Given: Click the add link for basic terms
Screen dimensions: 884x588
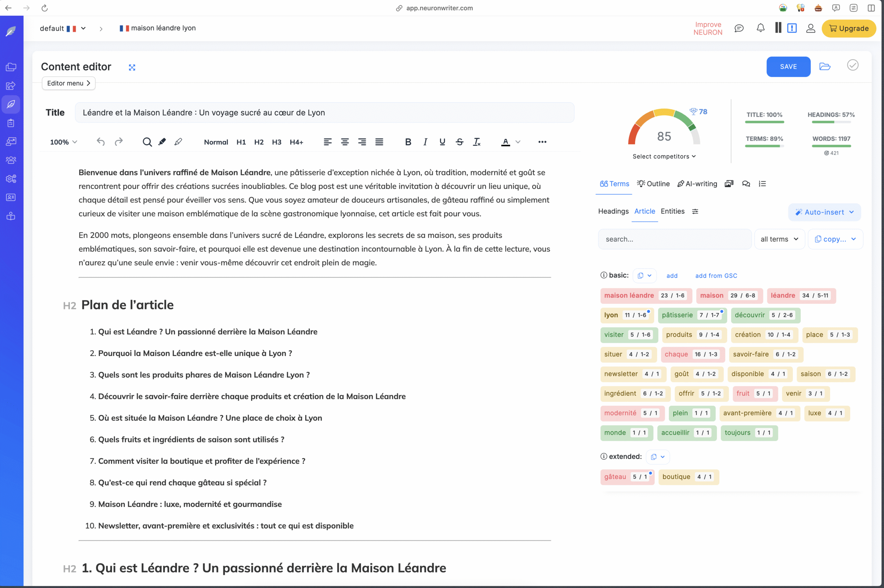Looking at the screenshot, I should [672, 276].
